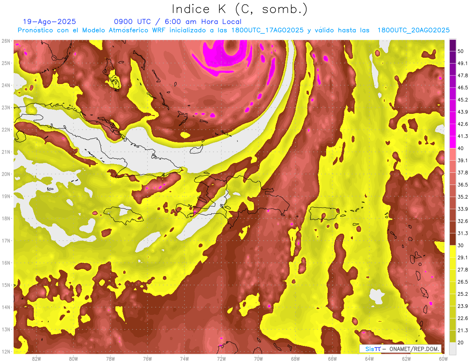Click the legend value "26.5"

point(463,282)
